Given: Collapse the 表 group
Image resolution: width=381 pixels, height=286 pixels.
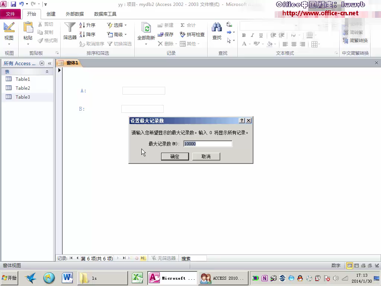Looking at the screenshot, I should point(47,72).
